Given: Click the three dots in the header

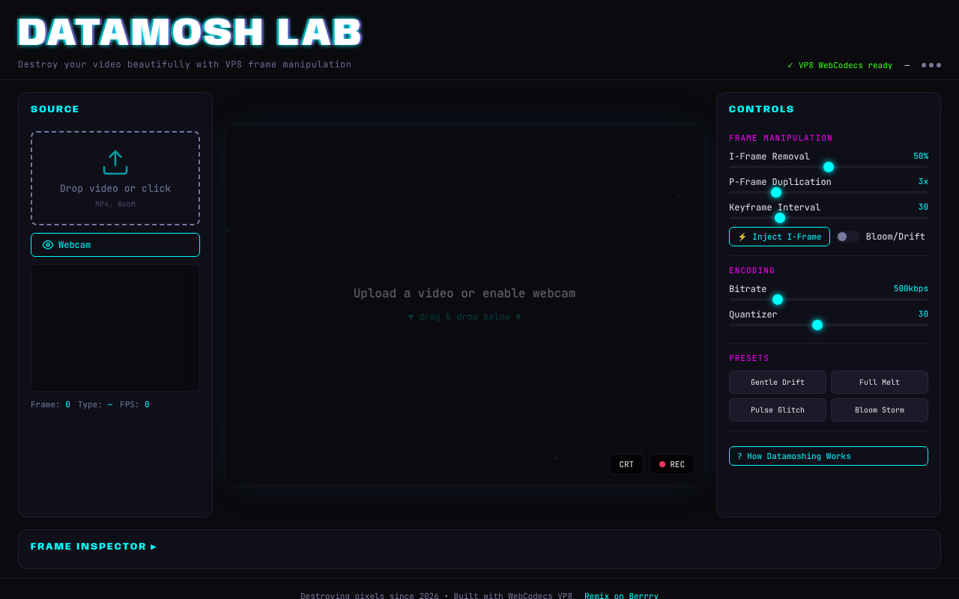Looking at the screenshot, I should [x=931, y=65].
